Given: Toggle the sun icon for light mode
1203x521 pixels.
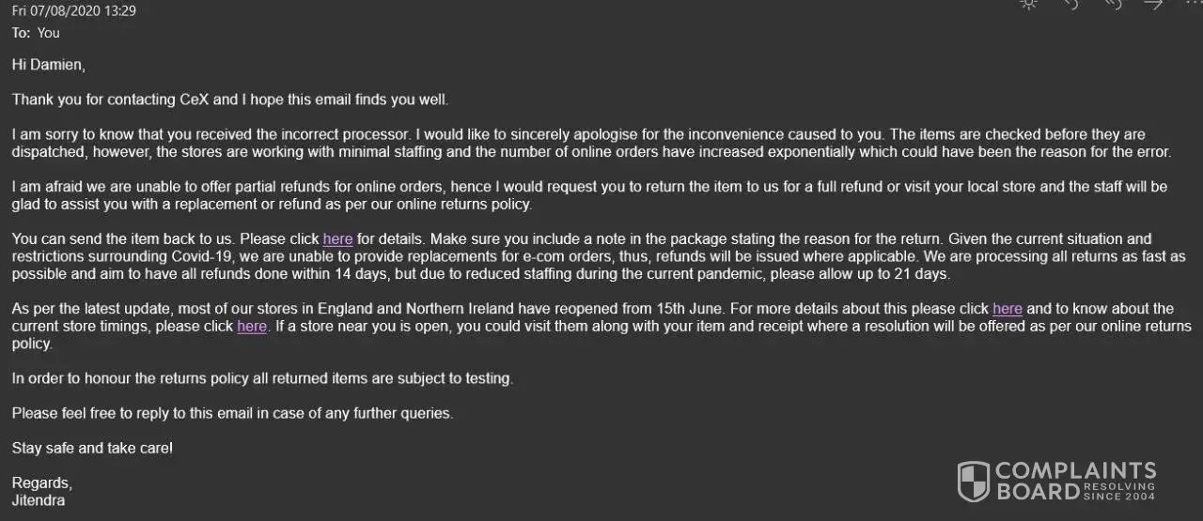Looking at the screenshot, I should pyautogui.click(x=1029, y=4).
